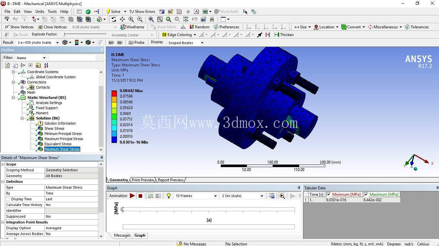Viewport: 439px width, 246px height.
Task: Select Shear Stress result in the tree
Action: coord(54,128)
